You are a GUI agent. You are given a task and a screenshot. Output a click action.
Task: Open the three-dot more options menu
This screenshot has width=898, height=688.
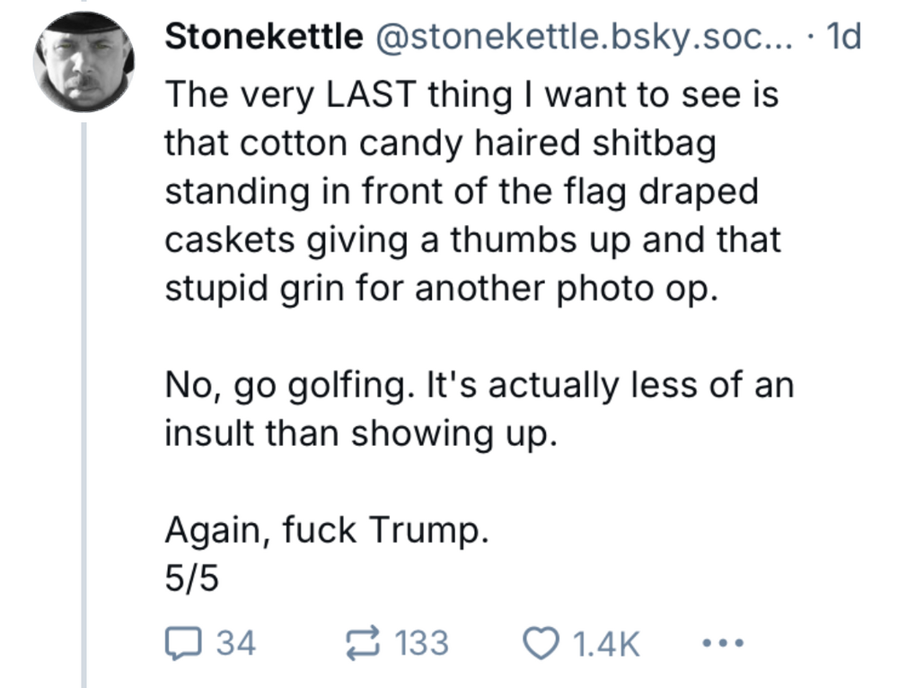point(721,643)
